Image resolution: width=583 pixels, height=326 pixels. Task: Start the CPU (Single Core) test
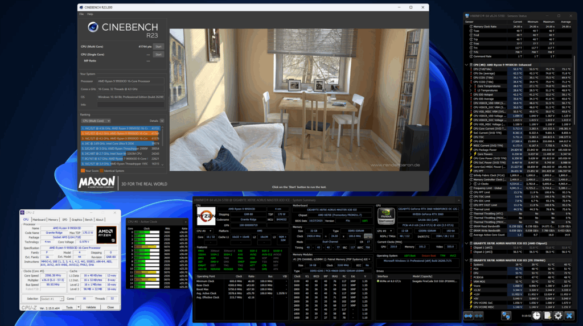tap(158, 55)
